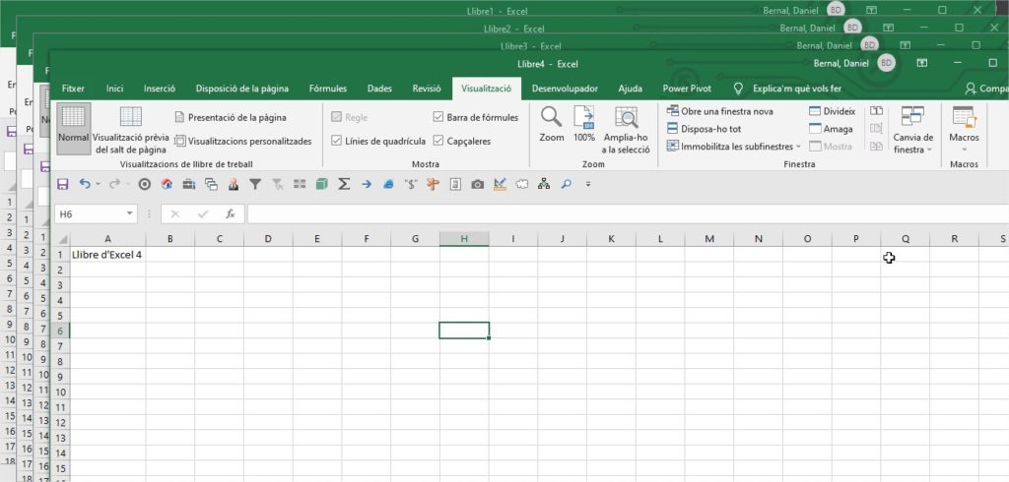
Task: Click the document page icon in quick toolbar
Action: (455, 185)
